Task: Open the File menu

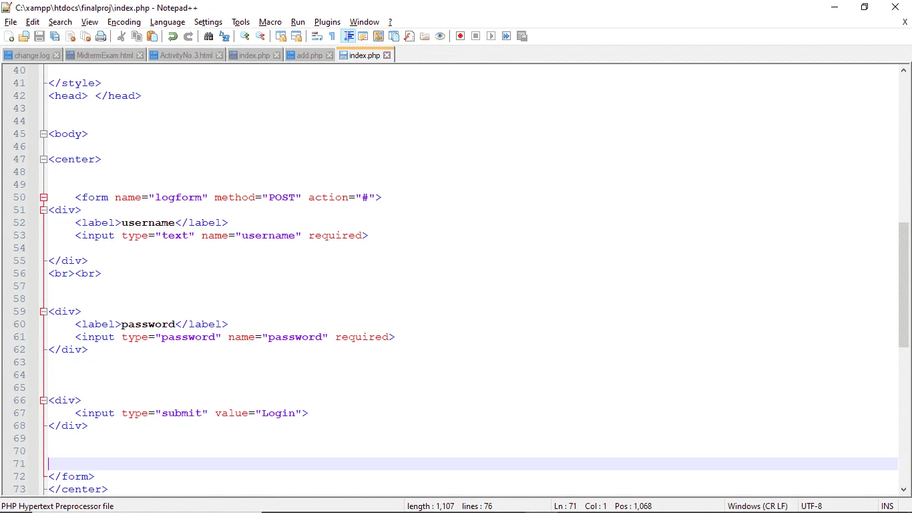Action: [11, 22]
